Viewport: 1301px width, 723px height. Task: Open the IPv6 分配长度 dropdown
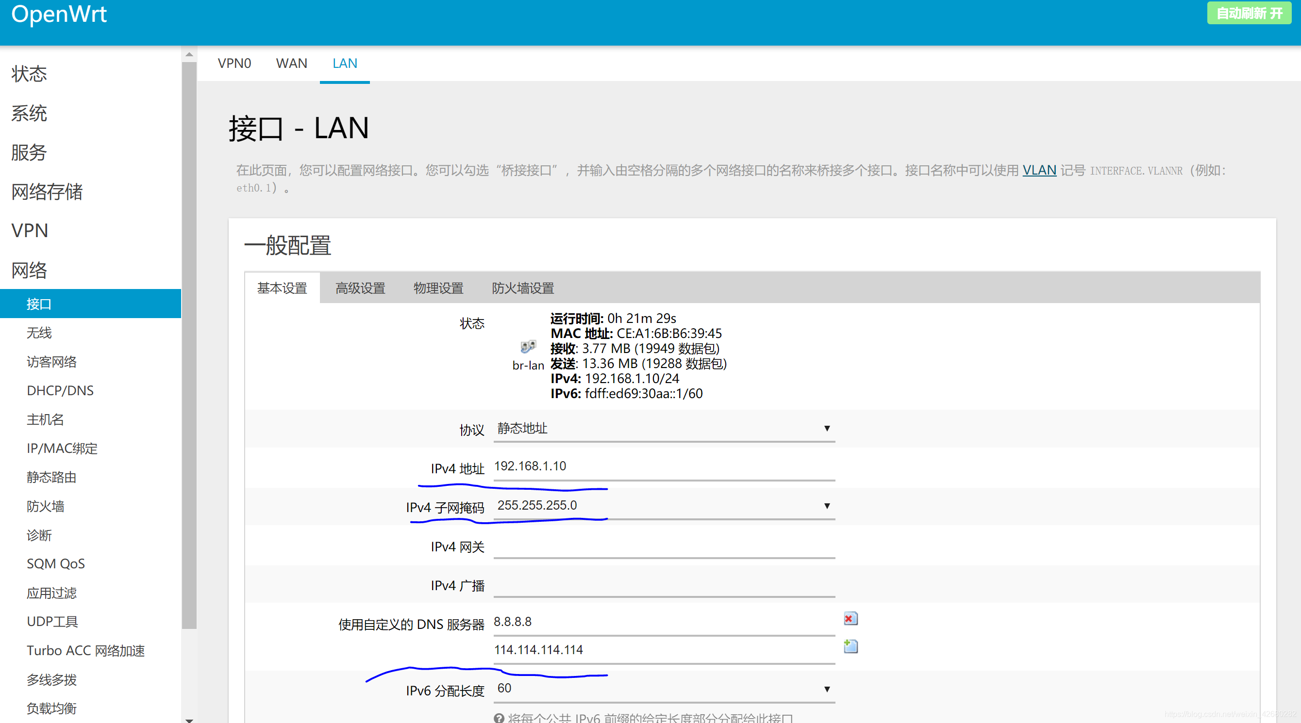click(x=664, y=689)
